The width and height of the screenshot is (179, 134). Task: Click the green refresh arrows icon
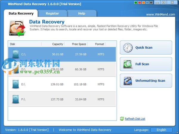tap(122, 119)
